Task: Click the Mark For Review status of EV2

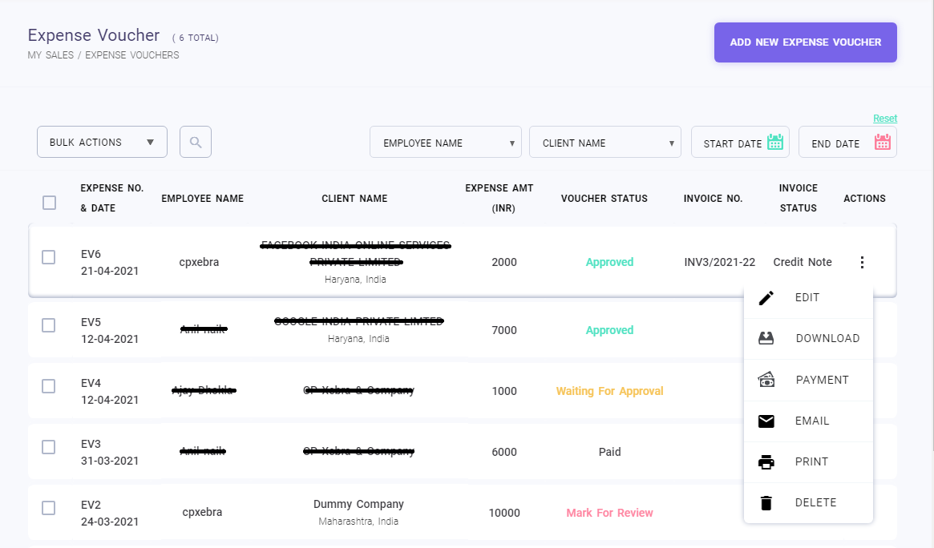Action: [609, 513]
